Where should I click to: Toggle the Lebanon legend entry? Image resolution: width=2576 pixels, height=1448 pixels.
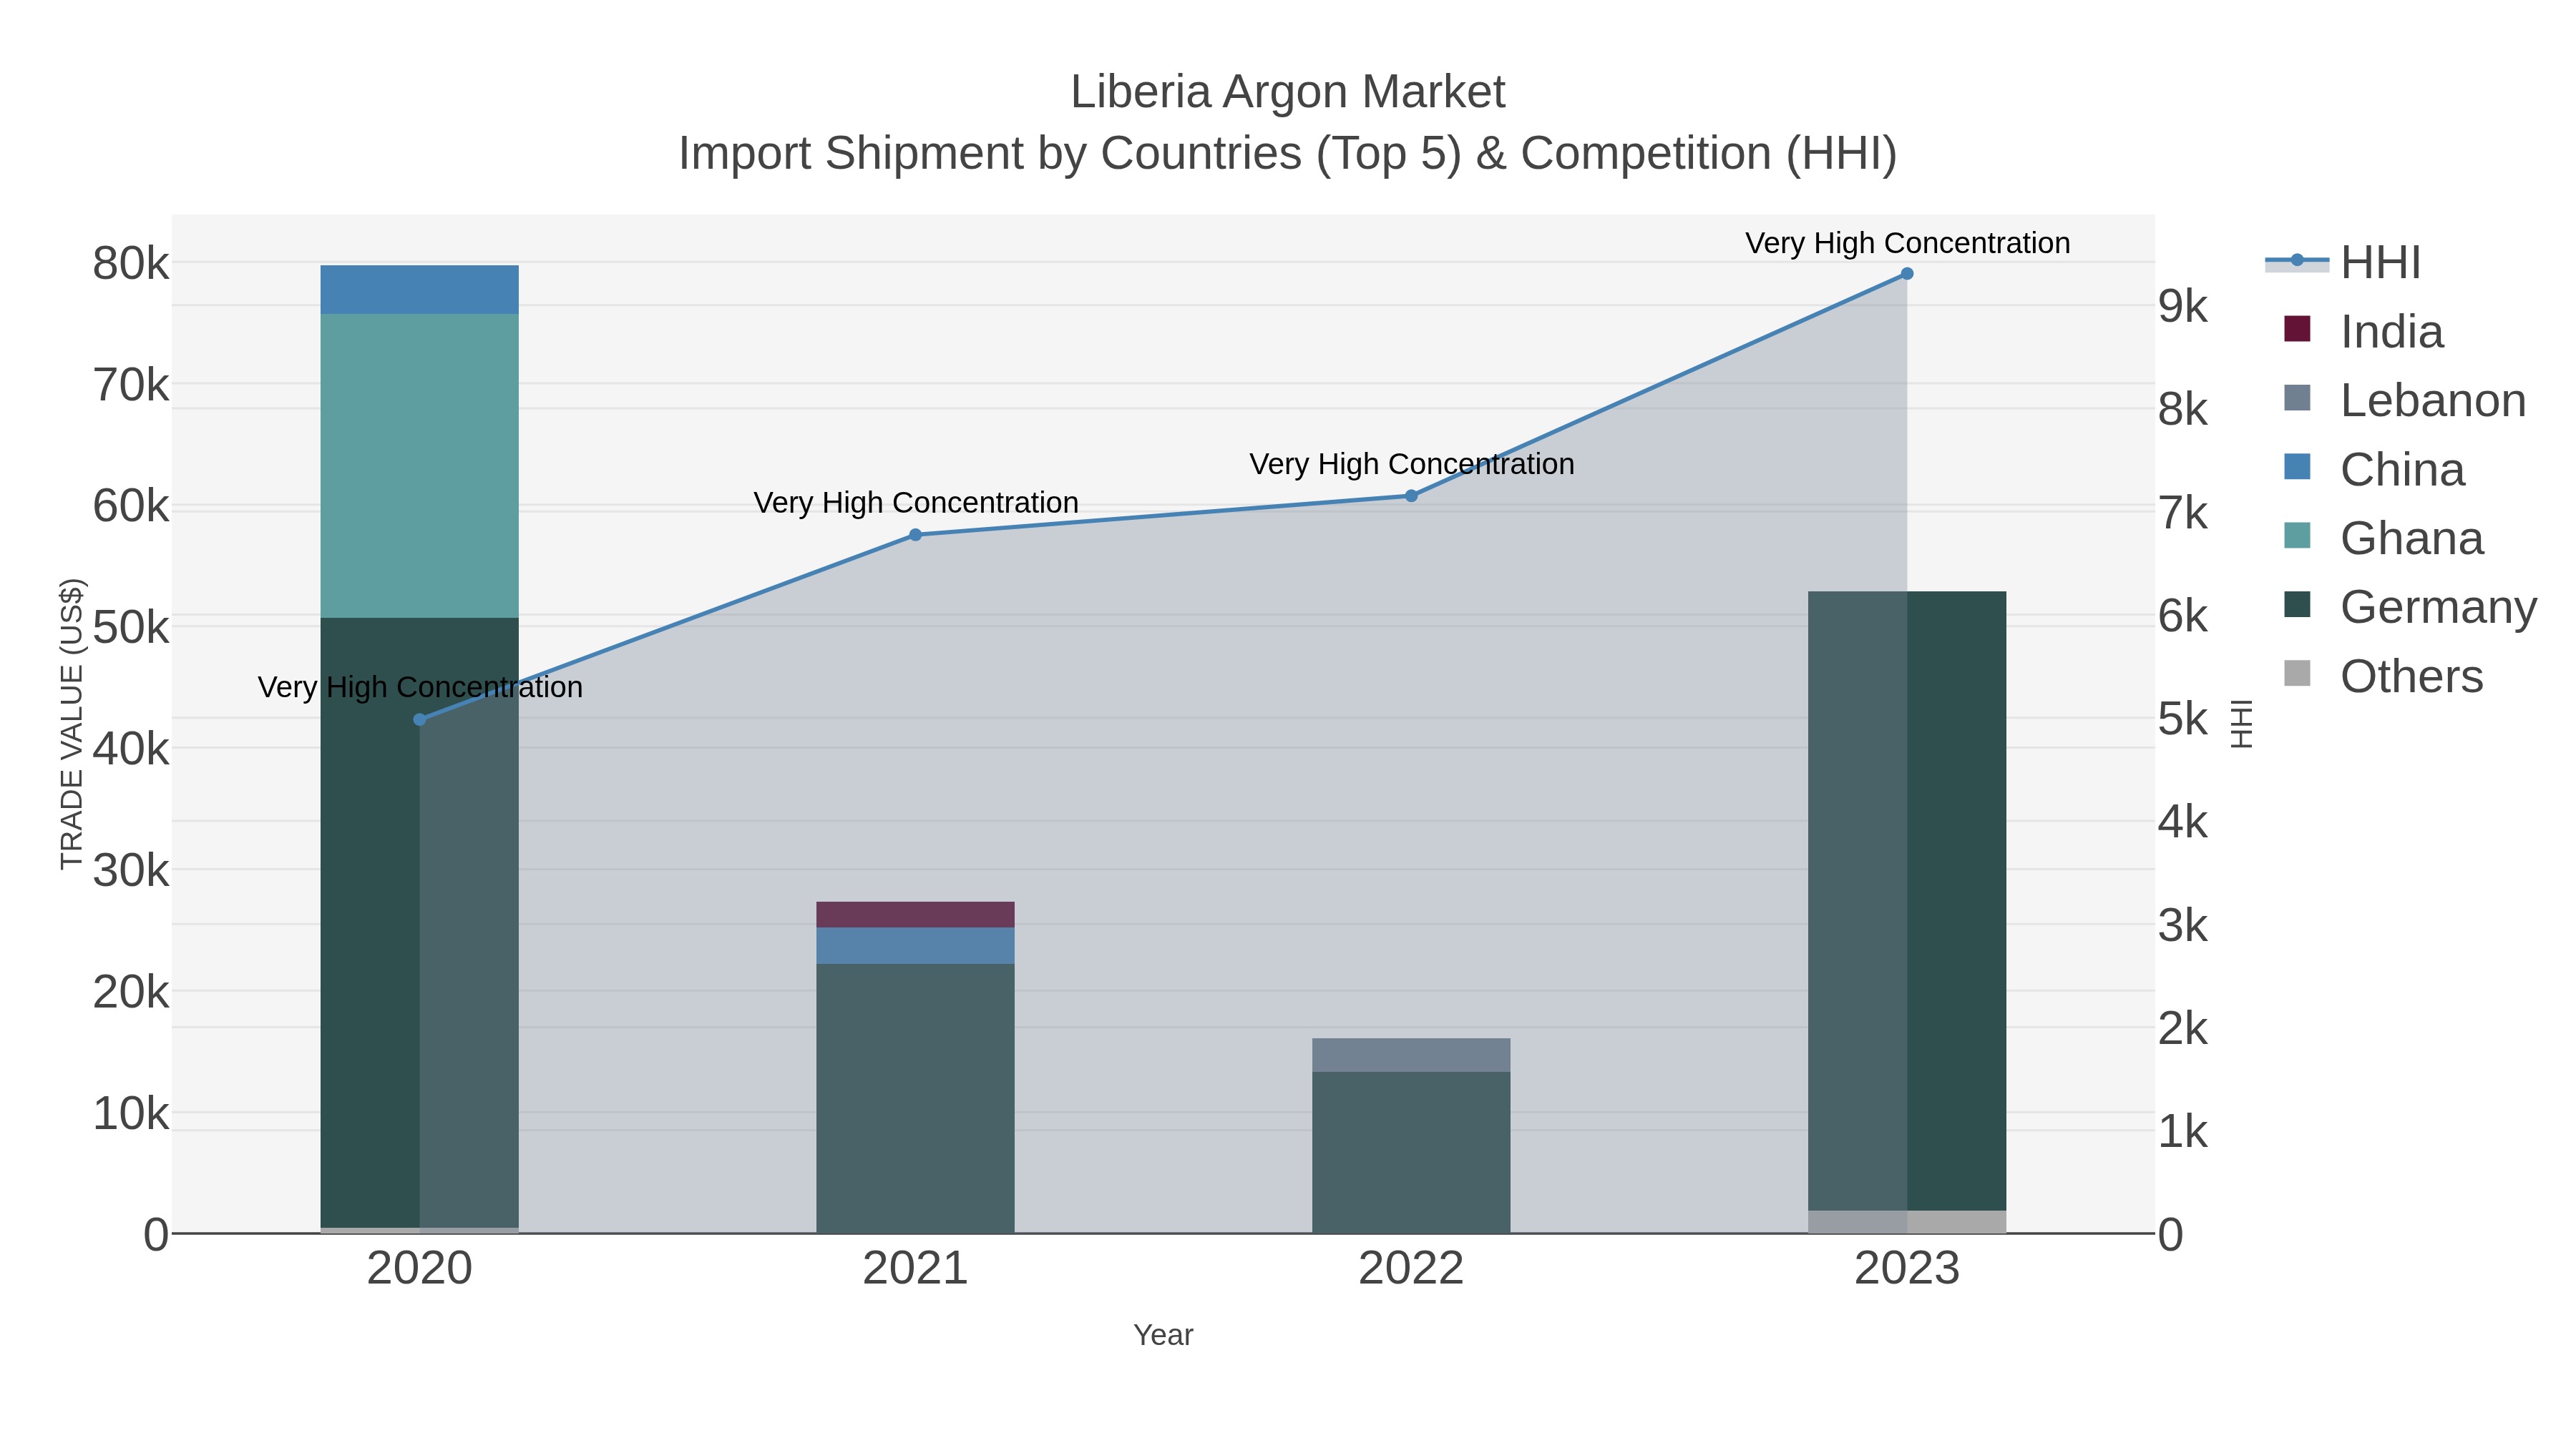pyautogui.click(x=2405, y=400)
